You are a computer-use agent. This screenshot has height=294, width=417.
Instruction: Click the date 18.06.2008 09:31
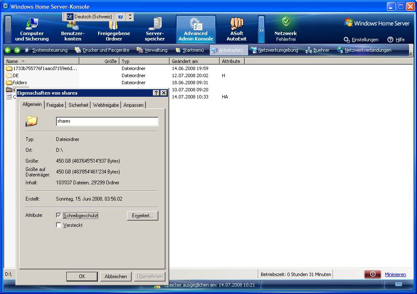coord(190,83)
